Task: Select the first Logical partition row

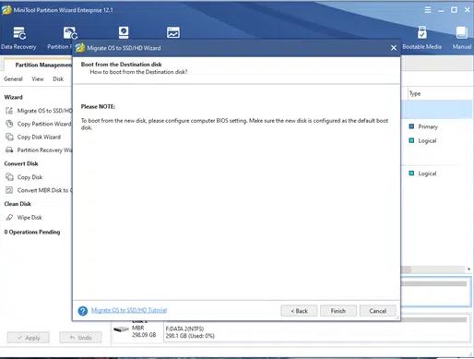Action: pyautogui.click(x=436, y=140)
